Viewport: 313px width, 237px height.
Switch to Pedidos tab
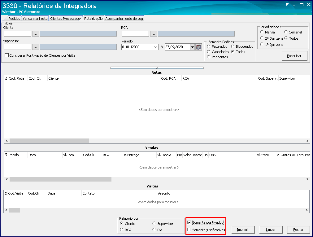[x=14, y=18]
